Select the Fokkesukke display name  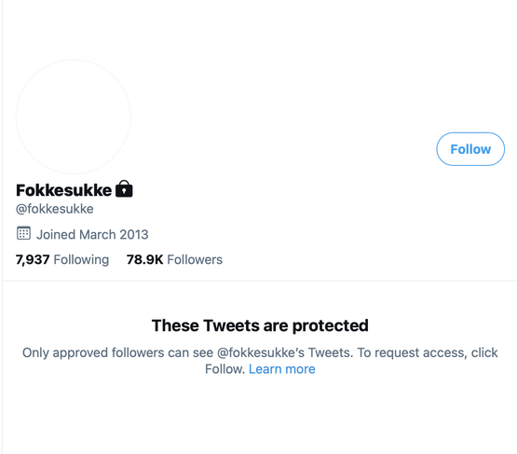click(64, 190)
